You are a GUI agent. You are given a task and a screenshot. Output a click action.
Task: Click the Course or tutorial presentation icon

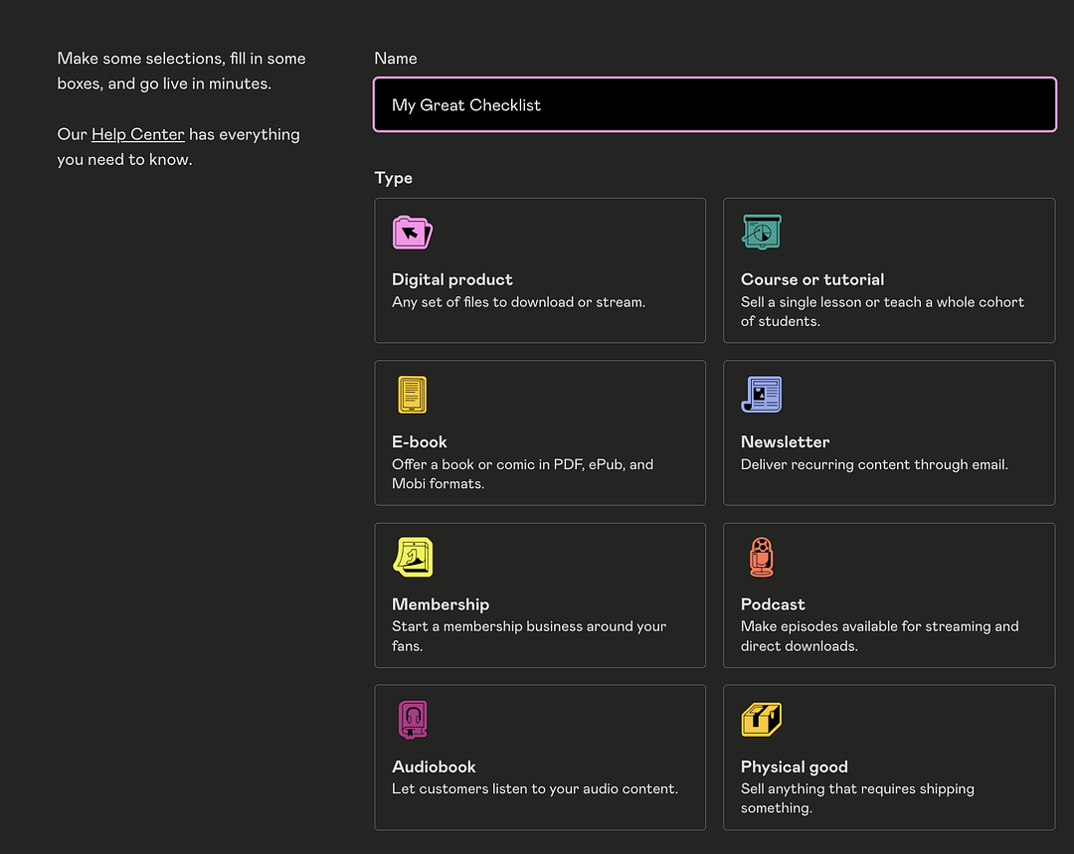click(x=761, y=233)
